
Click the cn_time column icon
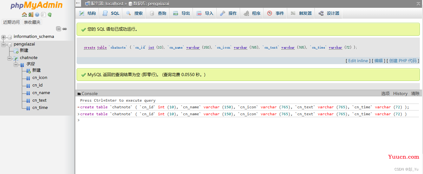pos(28,108)
